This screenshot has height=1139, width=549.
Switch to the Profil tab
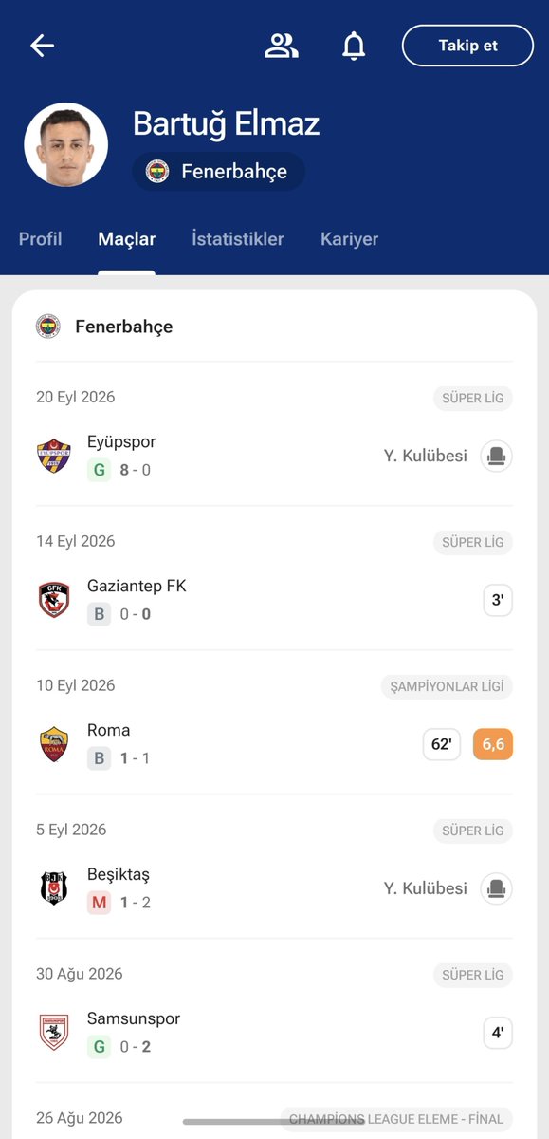click(x=41, y=239)
